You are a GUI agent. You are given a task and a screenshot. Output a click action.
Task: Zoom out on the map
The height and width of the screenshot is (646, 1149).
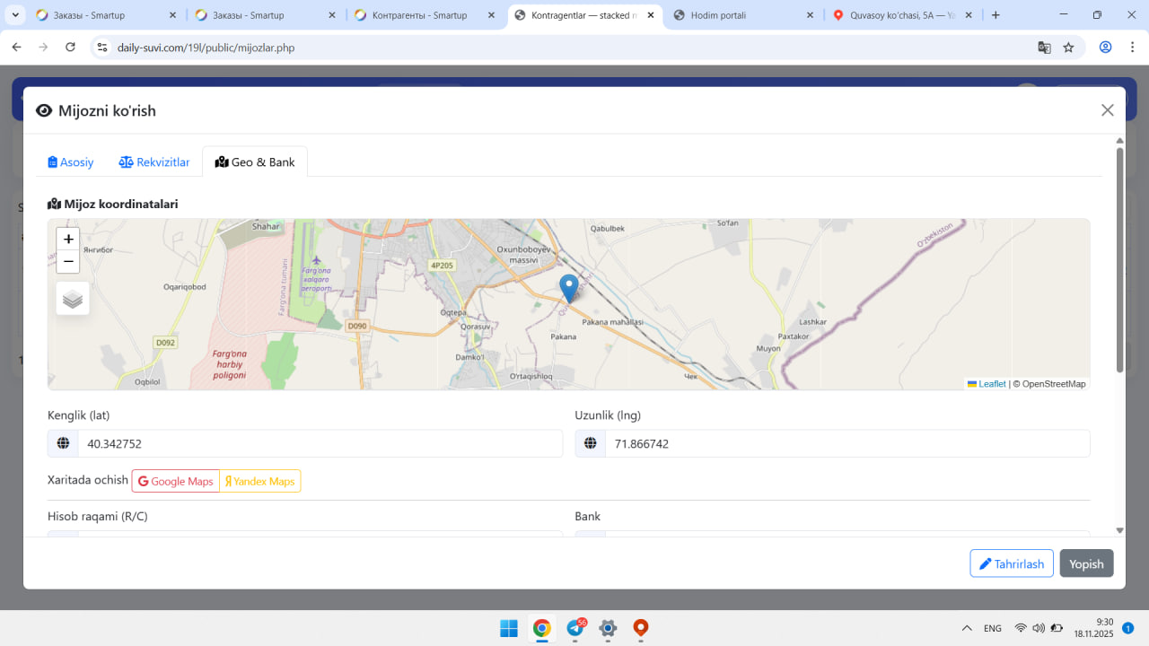[x=68, y=261]
